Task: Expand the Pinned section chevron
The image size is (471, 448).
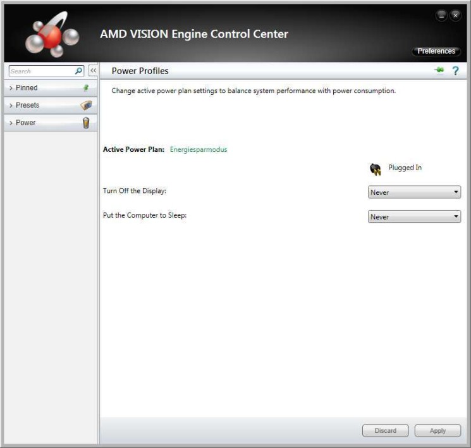Action: coord(11,88)
